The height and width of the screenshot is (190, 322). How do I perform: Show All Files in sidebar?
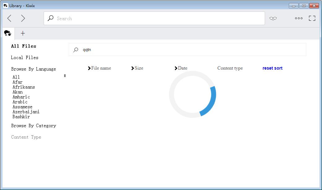coord(24,46)
